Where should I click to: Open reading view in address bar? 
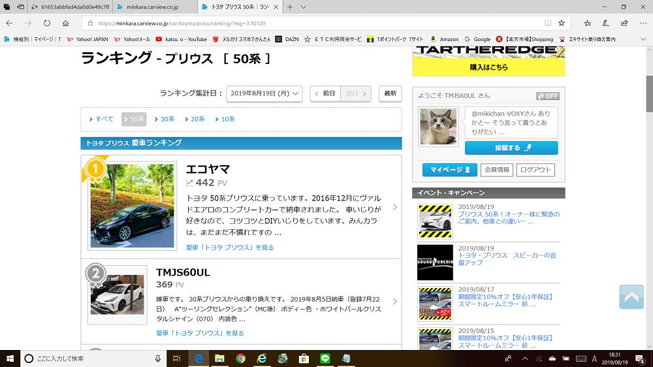coord(548,24)
